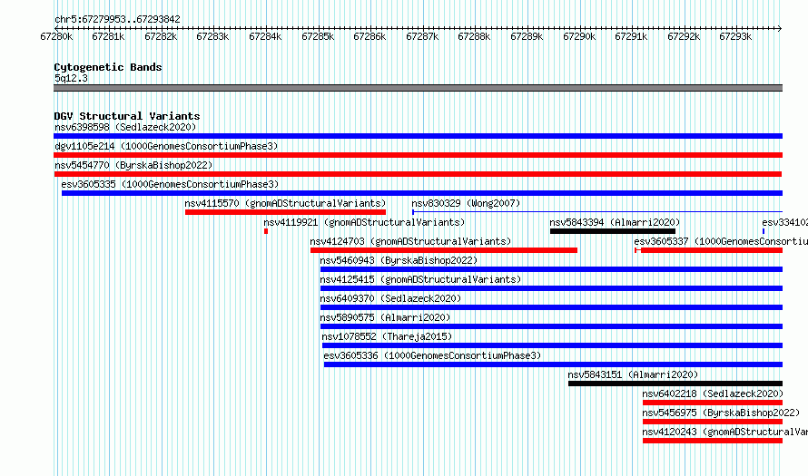
Task: Click the small blue marker under the esv334102 label
Action: pyautogui.click(x=764, y=231)
